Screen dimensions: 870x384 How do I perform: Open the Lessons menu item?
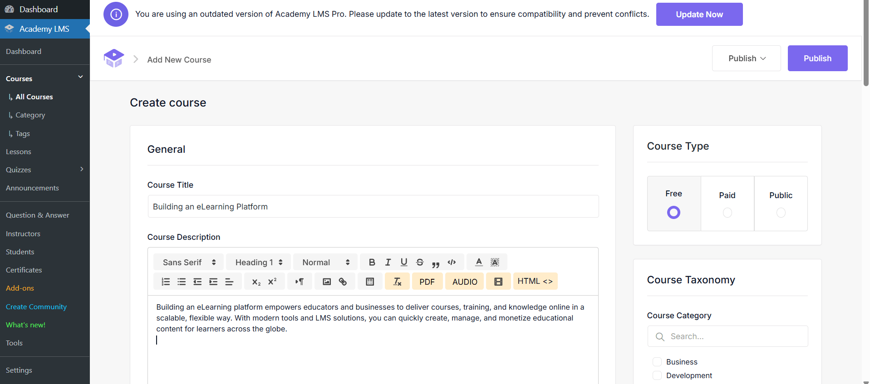(x=19, y=152)
